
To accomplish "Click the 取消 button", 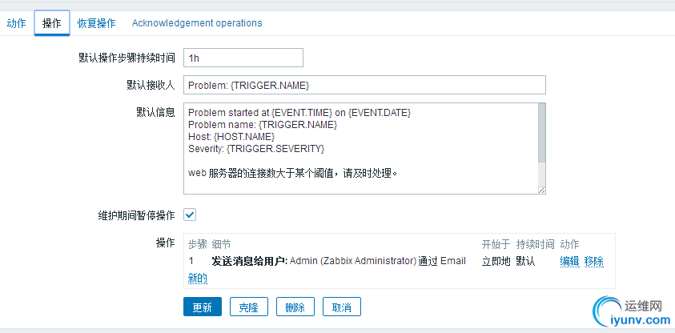I will [x=342, y=307].
